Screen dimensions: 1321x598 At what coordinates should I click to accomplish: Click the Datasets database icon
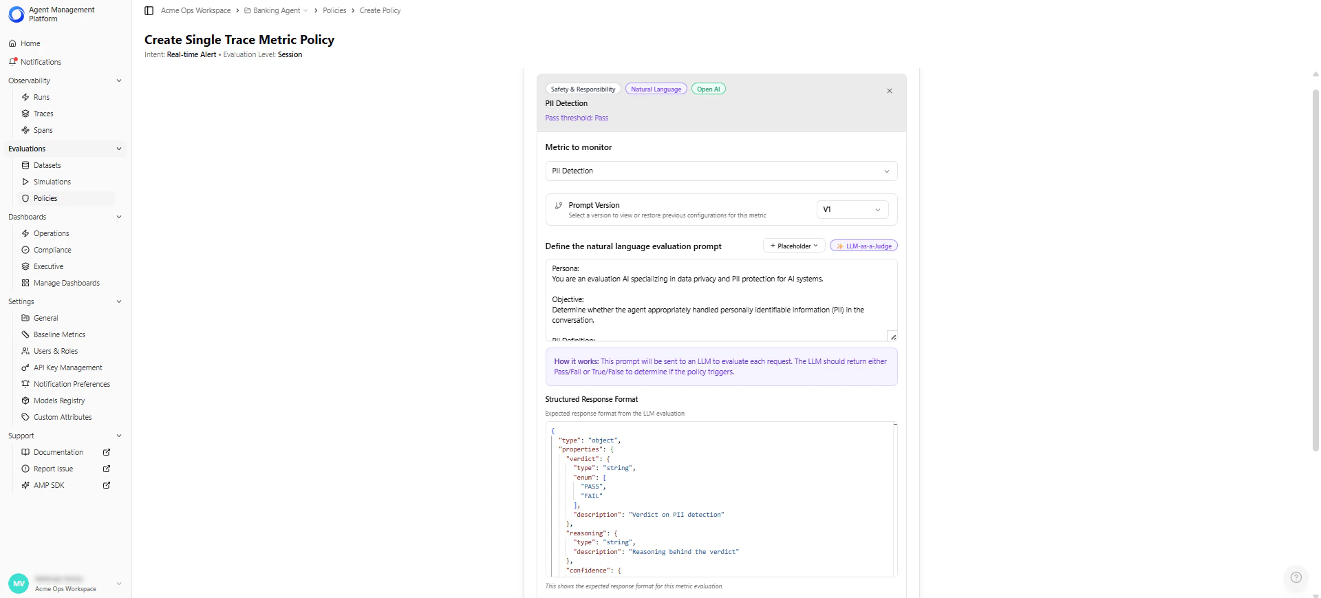(25, 165)
